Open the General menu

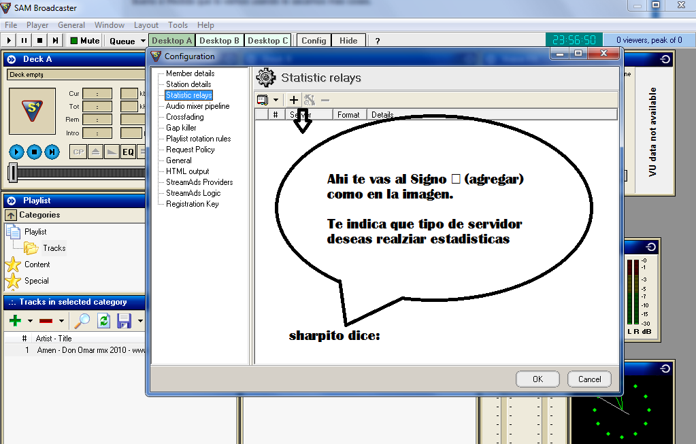71,25
